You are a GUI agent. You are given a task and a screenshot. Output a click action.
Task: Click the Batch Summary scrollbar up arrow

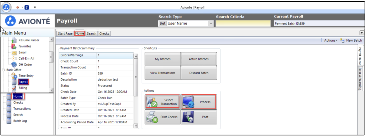136,56
